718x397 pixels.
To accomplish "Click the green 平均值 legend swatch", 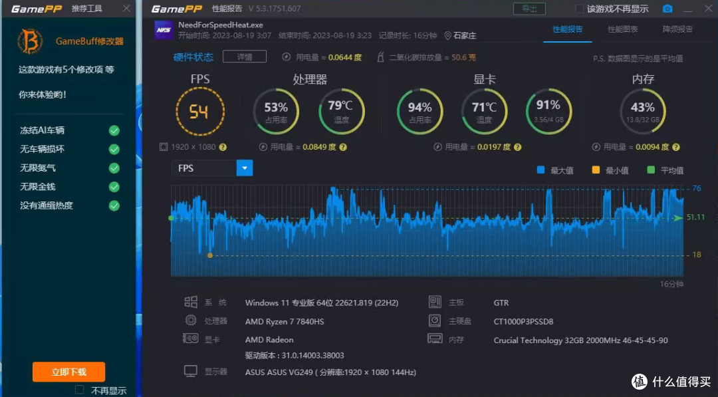I will 651,170.
